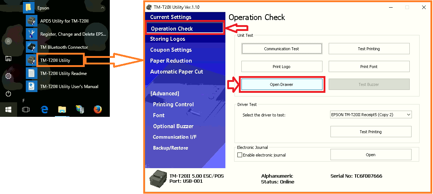The width and height of the screenshot is (433, 194).
Task: Go to Backup/Restore page
Action: coord(171,148)
